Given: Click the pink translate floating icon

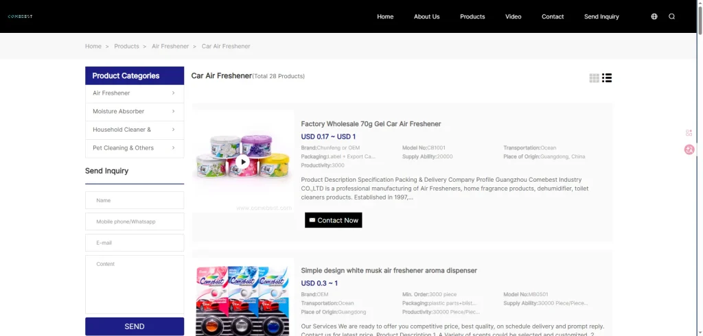Looking at the screenshot, I should [x=689, y=149].
